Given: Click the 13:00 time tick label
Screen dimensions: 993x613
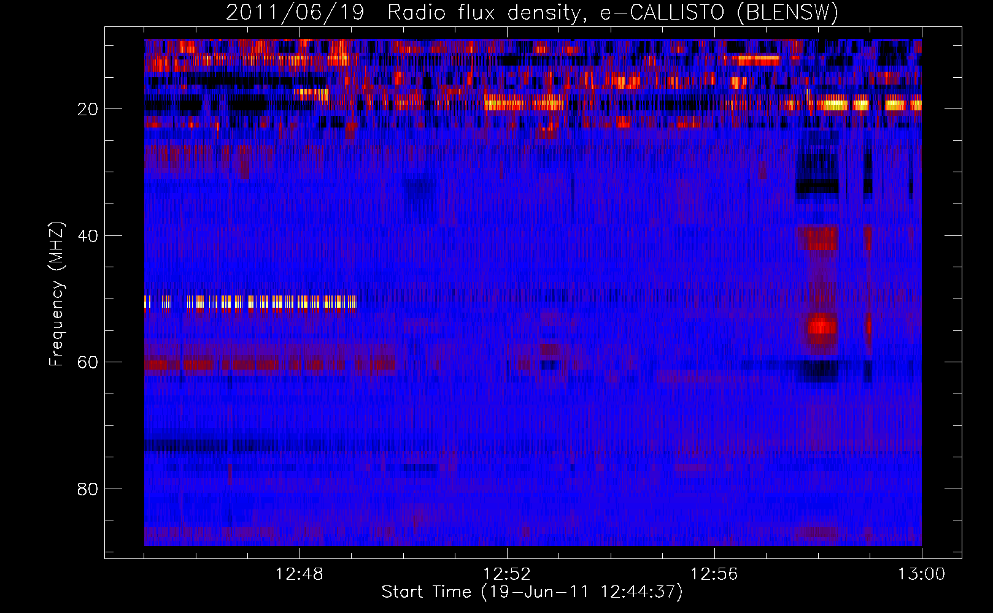Looking at the screenshot, I should tap(921, 574).
